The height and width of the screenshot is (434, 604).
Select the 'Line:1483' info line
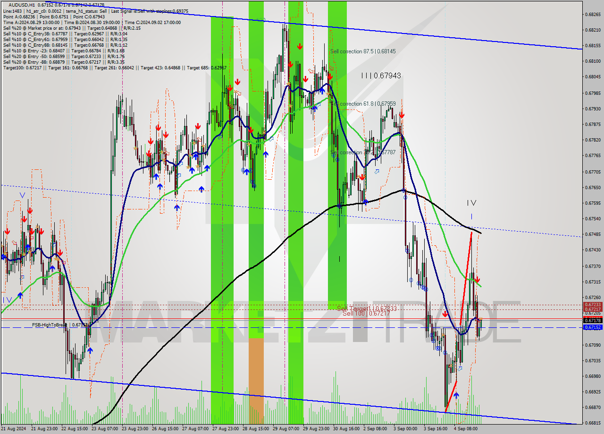96,11
